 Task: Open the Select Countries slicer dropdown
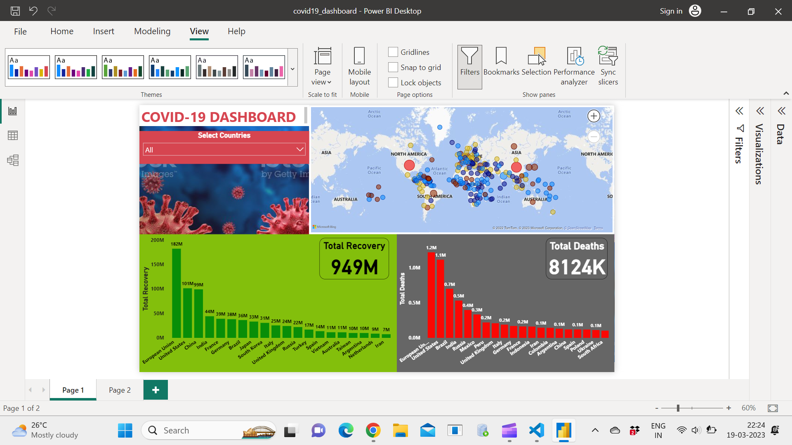click(300, 150)
